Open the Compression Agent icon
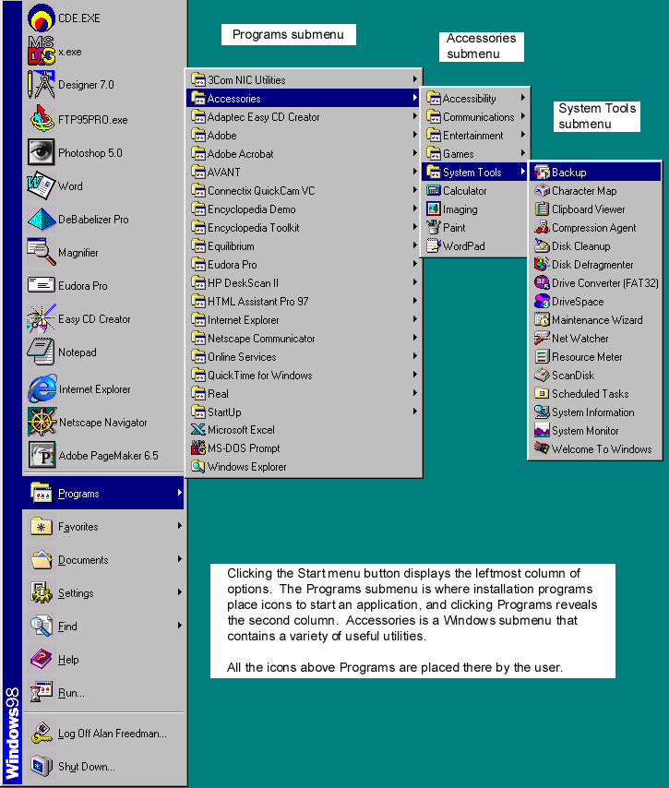The width and height of the screenshot is (669, 788). pos(542,228)
